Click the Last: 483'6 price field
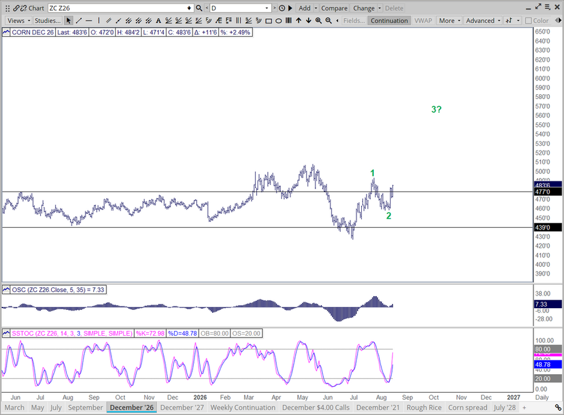The height and width of the screenshot is (415, 564). pyautogui.click(x=72, y=32)
